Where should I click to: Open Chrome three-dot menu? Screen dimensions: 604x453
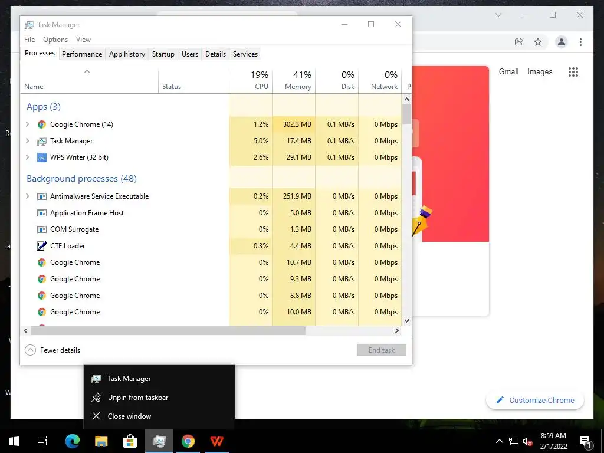click(x=580, y=42)
